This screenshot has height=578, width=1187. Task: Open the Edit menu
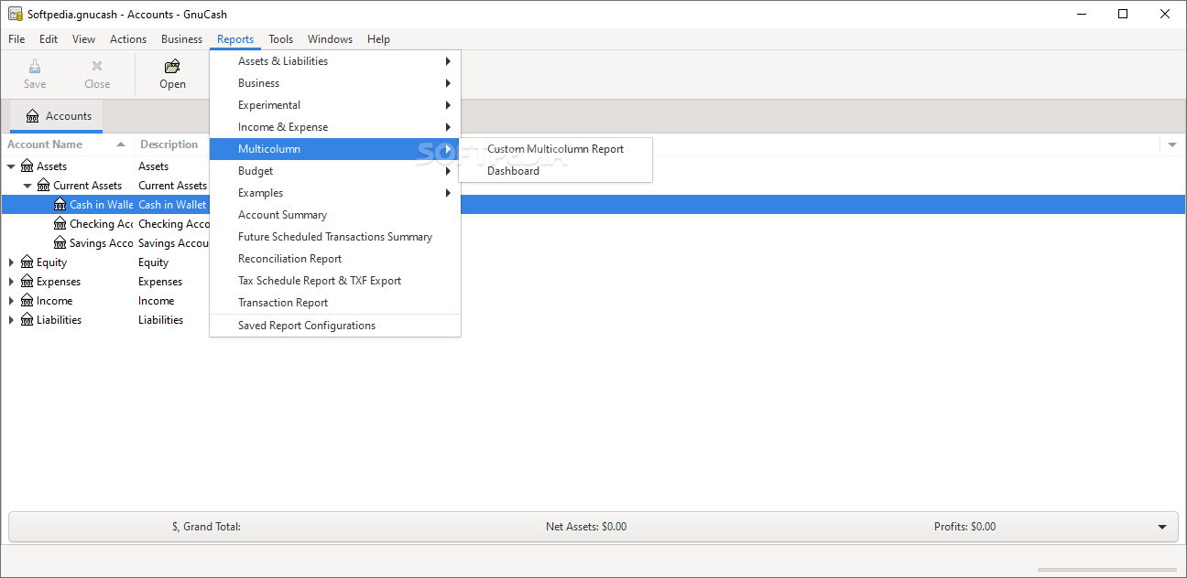tap(49, 39)
